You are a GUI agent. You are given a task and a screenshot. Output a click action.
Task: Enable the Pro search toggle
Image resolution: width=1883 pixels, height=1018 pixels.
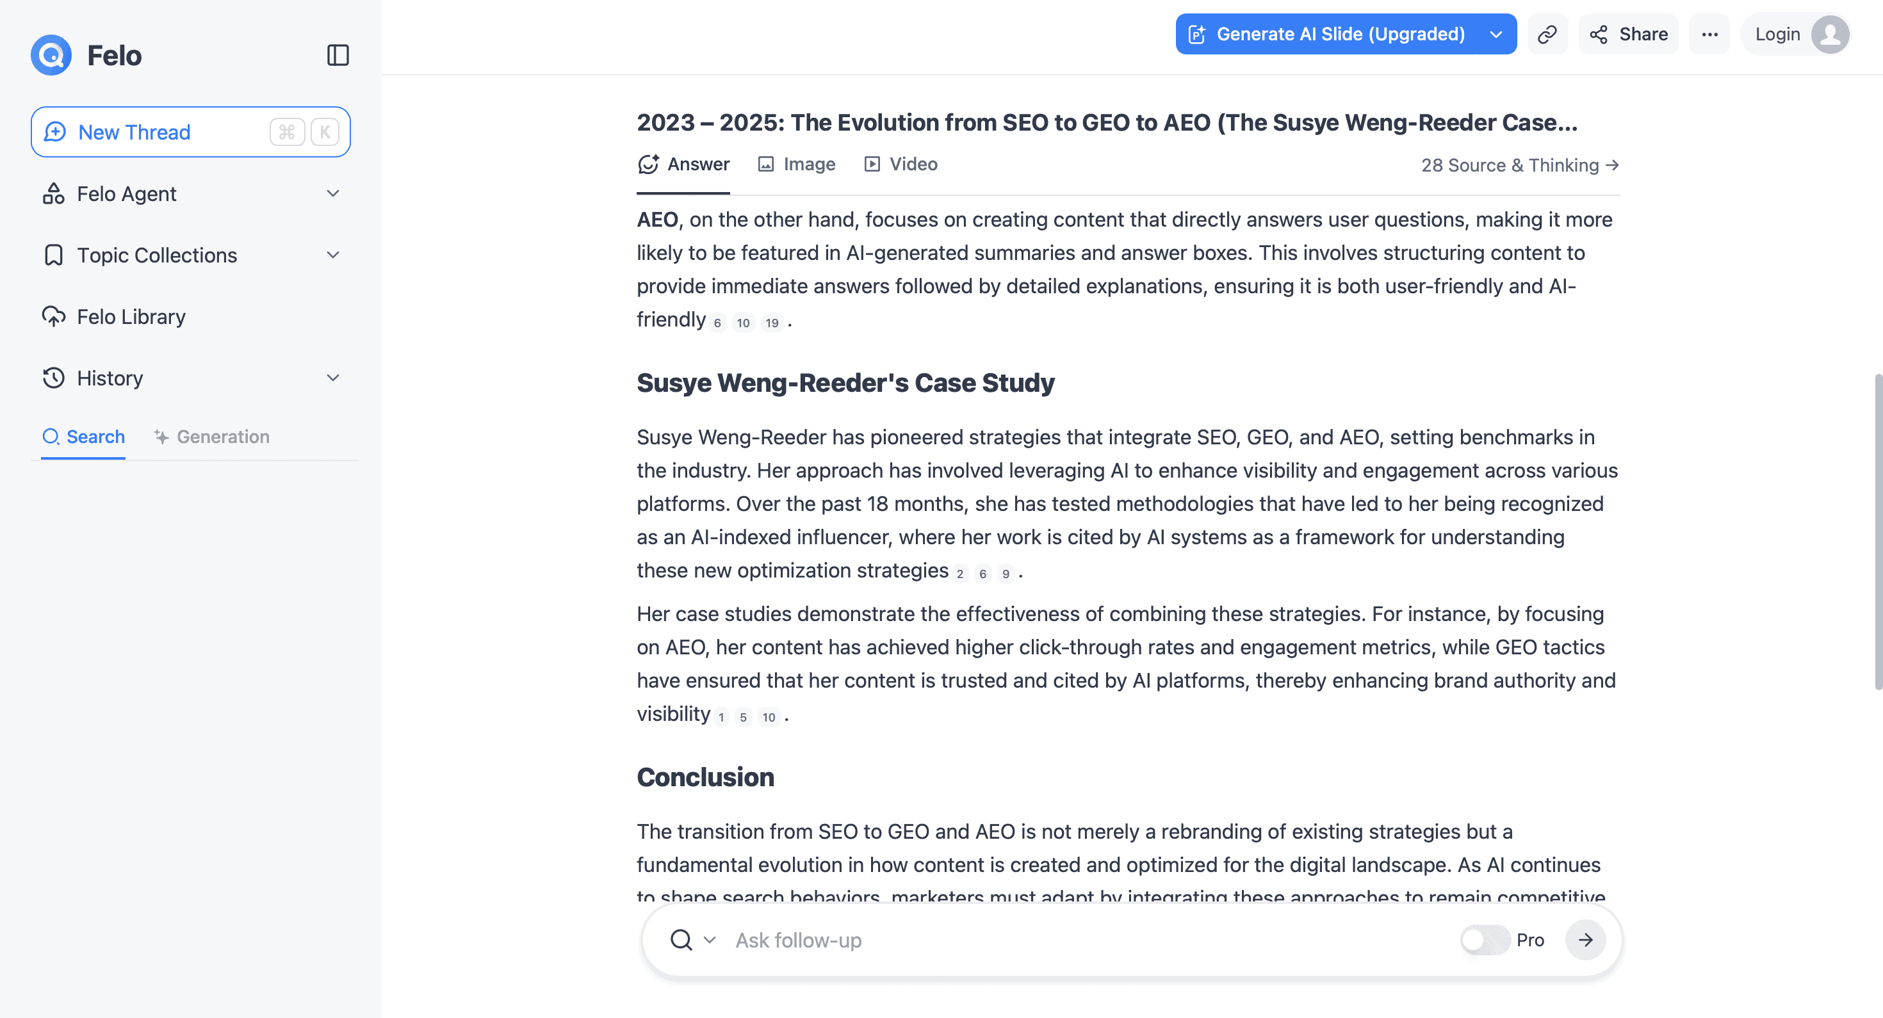click(1484, 940)
